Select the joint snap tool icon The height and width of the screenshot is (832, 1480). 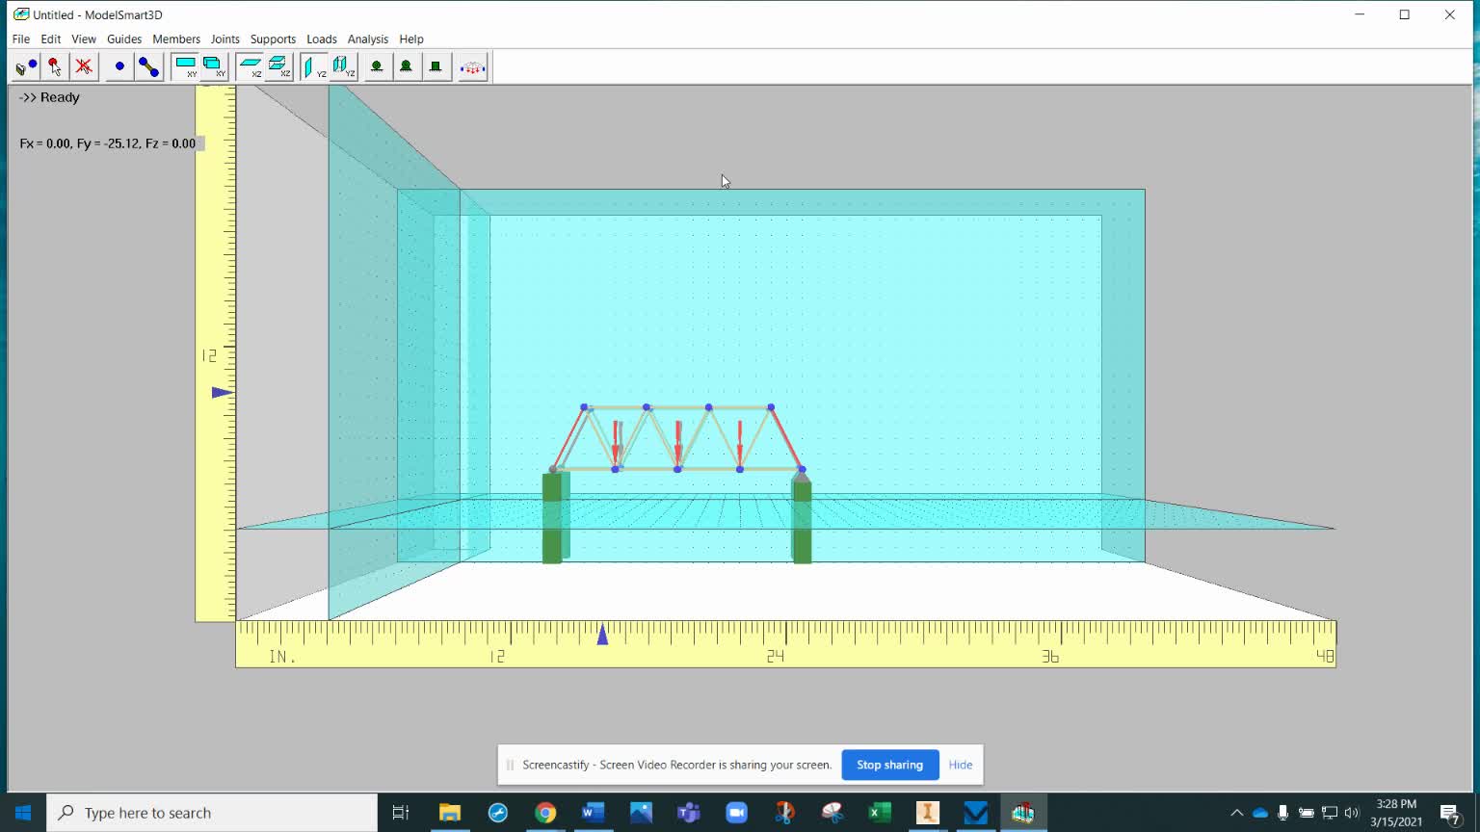pos(26,67)
